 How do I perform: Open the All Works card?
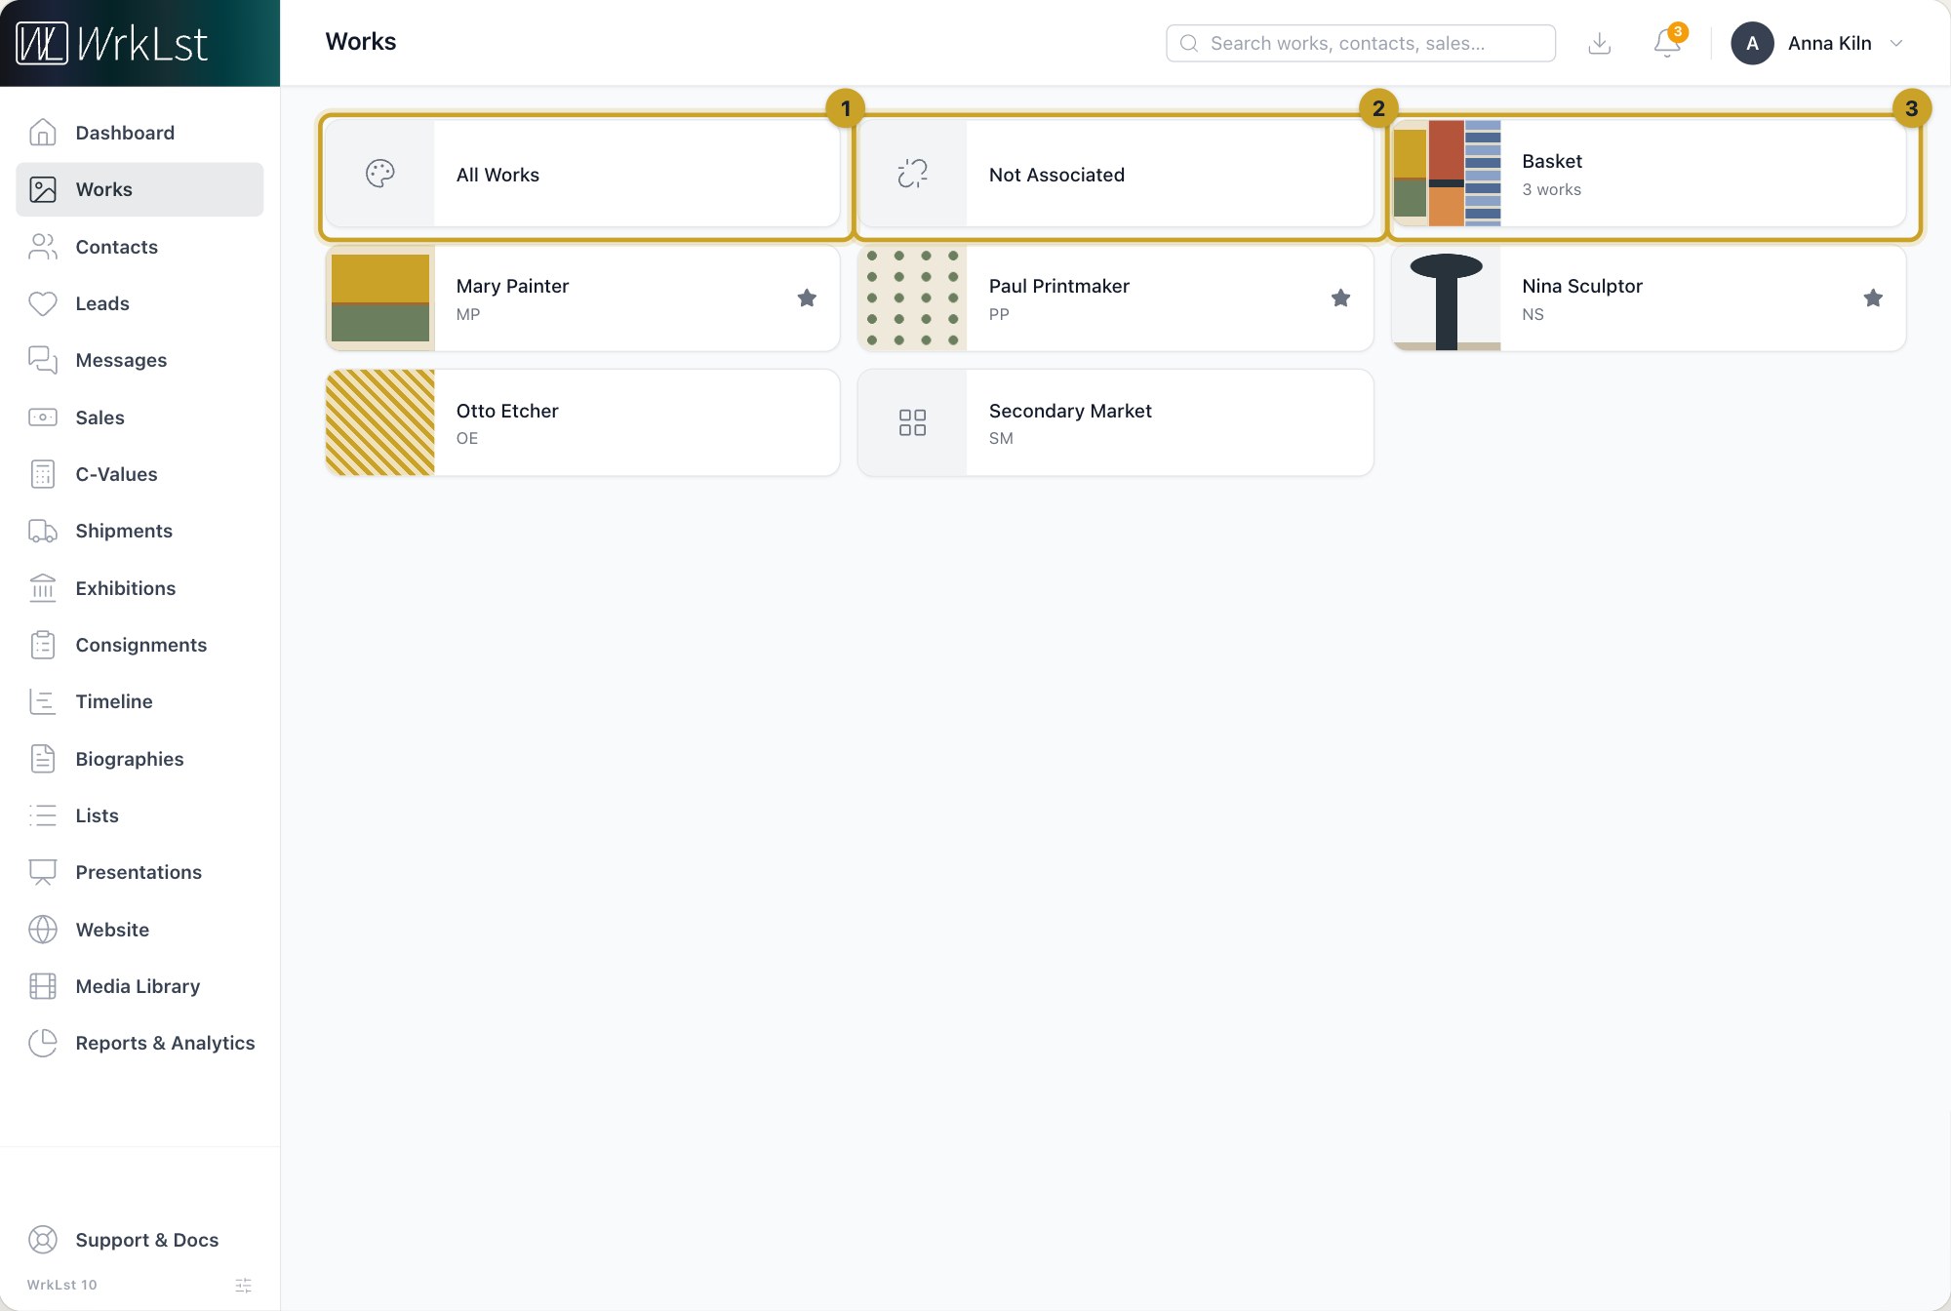[x=583, y=174]
